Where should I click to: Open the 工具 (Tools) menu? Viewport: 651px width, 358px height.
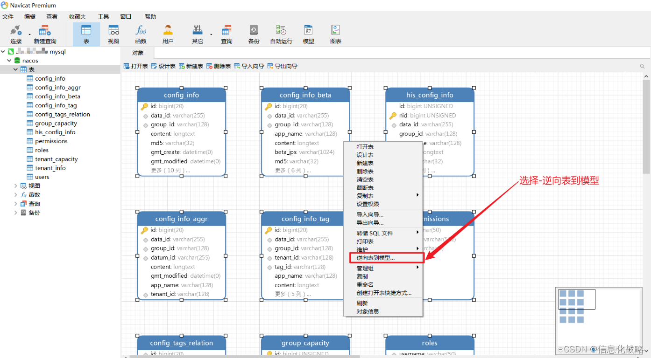pos(103,17)
